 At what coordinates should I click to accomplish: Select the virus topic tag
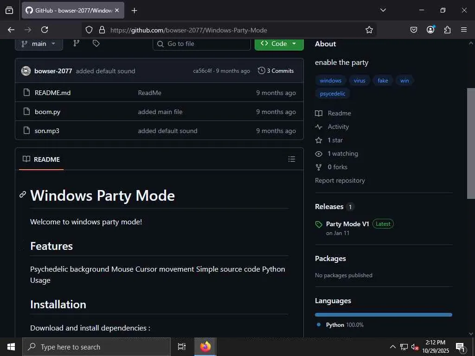359,81
